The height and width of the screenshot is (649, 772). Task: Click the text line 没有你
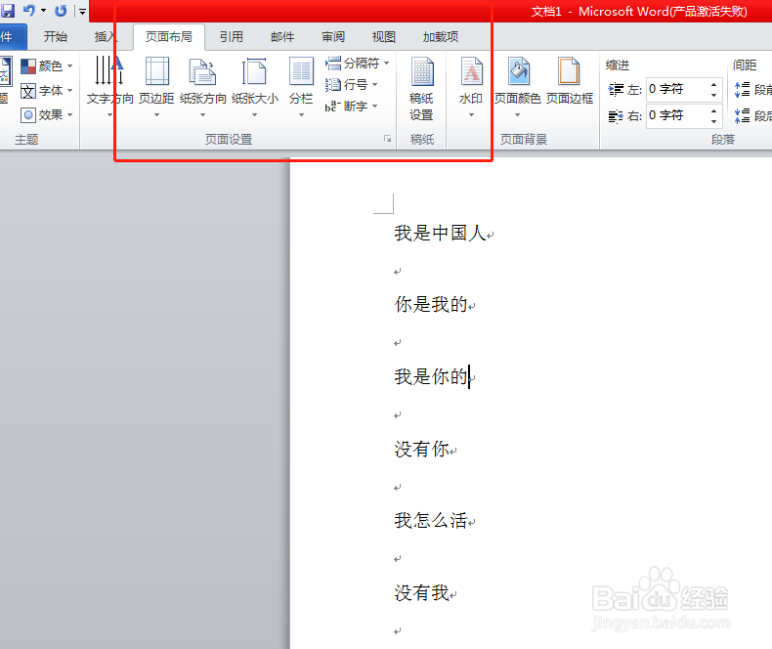[x=421, y=449]
